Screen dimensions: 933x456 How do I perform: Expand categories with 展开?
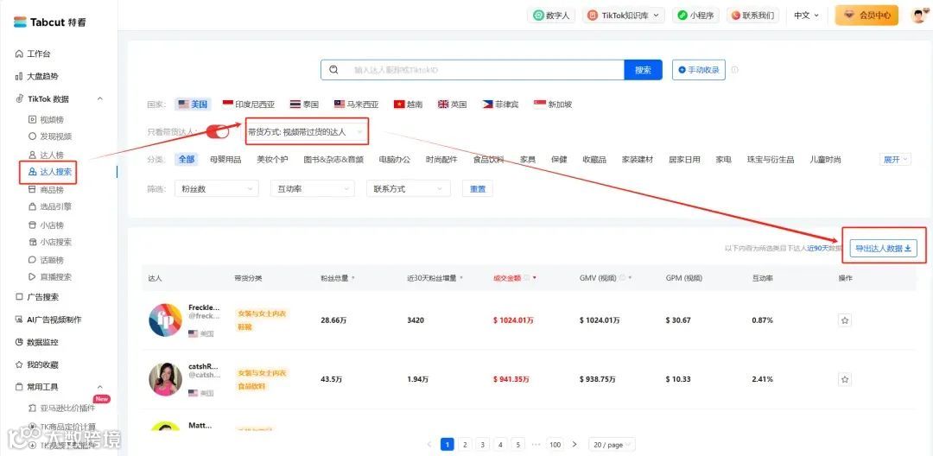[896, 159]
